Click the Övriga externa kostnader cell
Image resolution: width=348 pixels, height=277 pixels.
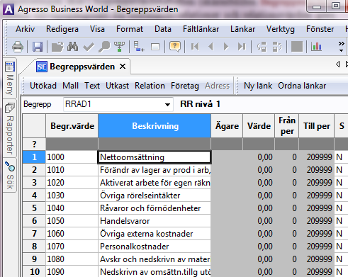[x=155, y=234]
